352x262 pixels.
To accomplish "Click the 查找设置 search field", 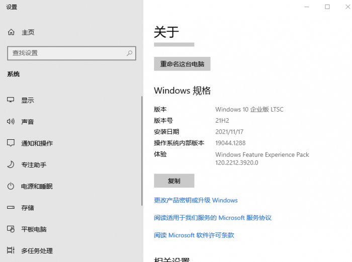I will point(71,53).
